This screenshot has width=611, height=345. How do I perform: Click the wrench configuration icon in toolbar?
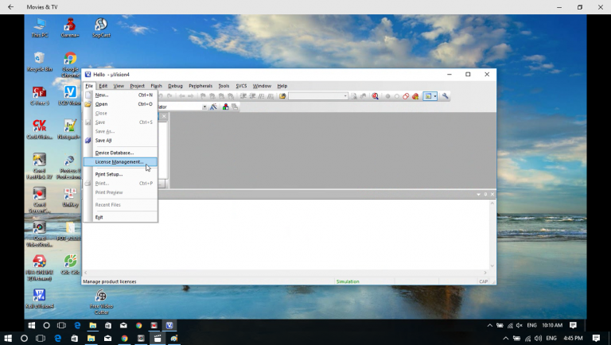(446, 96)
